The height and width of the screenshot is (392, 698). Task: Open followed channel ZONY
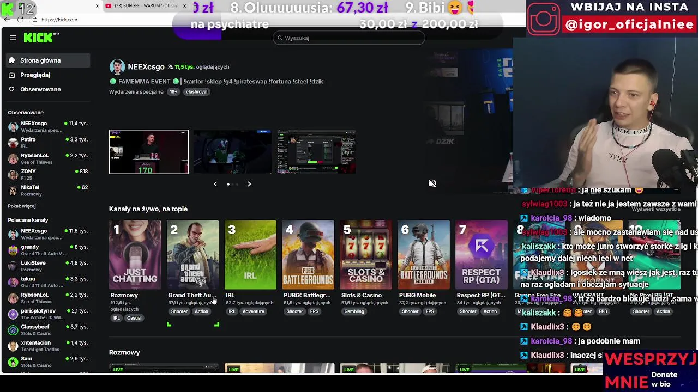[48, 174]
